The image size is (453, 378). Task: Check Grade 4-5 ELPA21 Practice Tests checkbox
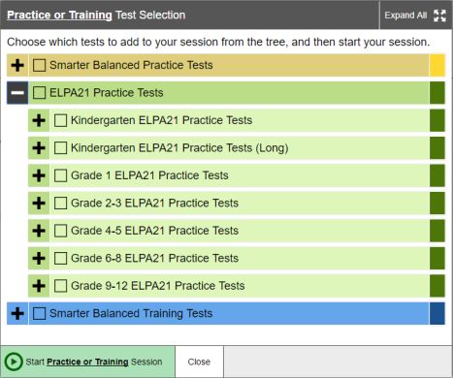click(60, 231)
